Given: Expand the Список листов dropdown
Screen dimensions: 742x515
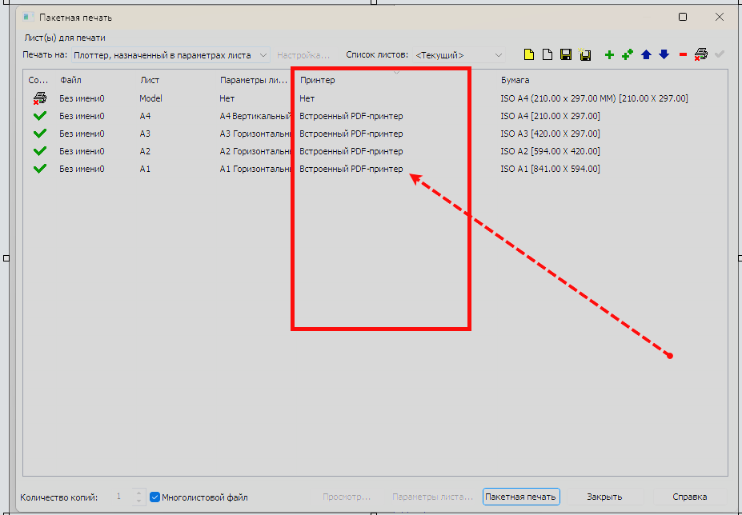Looking at the screenshot, I should (x=459, y=55).
